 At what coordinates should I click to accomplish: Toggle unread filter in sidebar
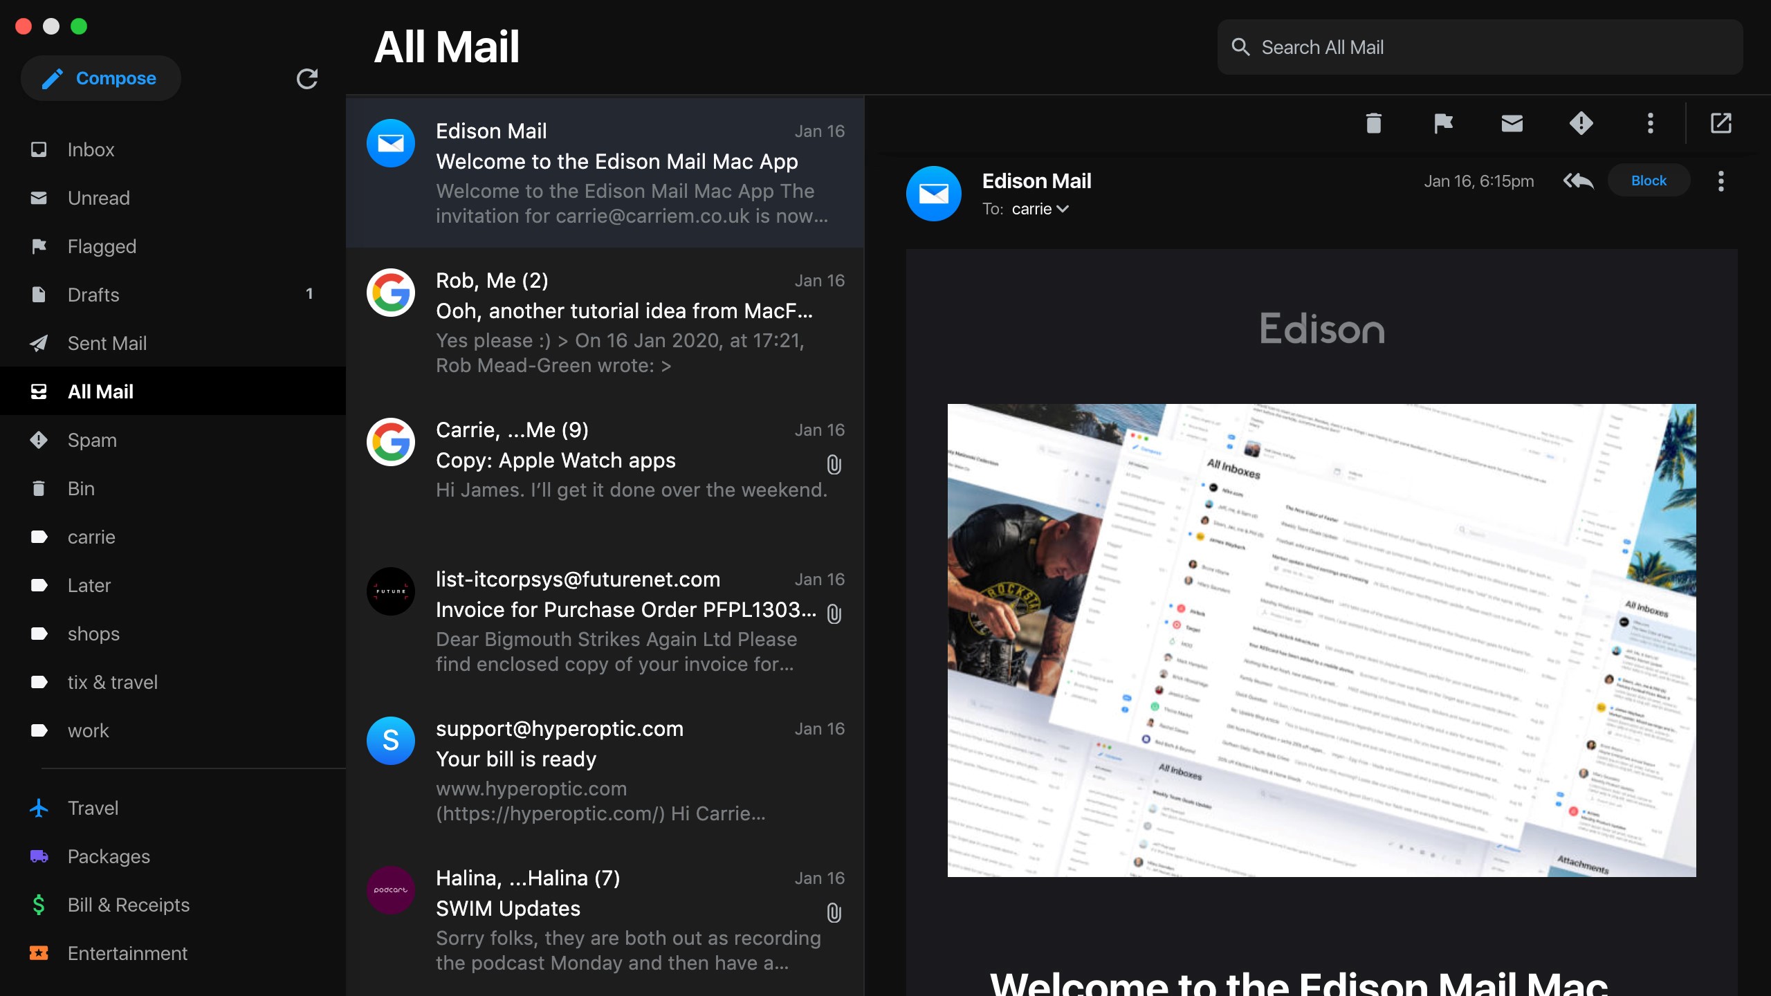(98, 197)
